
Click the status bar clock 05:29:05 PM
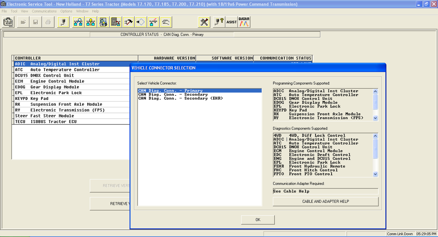tap(426, 234)
